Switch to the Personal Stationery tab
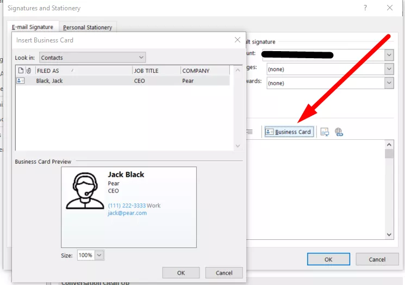This screenshot has width=405, height=285. [x=88, y=27]
